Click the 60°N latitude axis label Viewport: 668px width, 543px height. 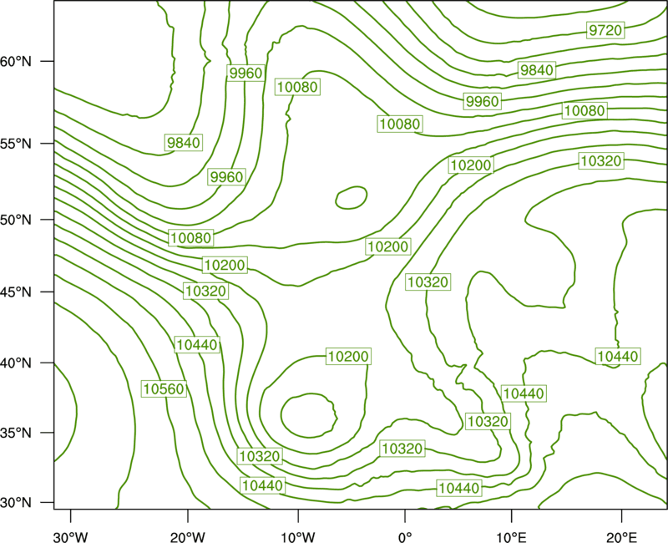click(x=16, y=61)
